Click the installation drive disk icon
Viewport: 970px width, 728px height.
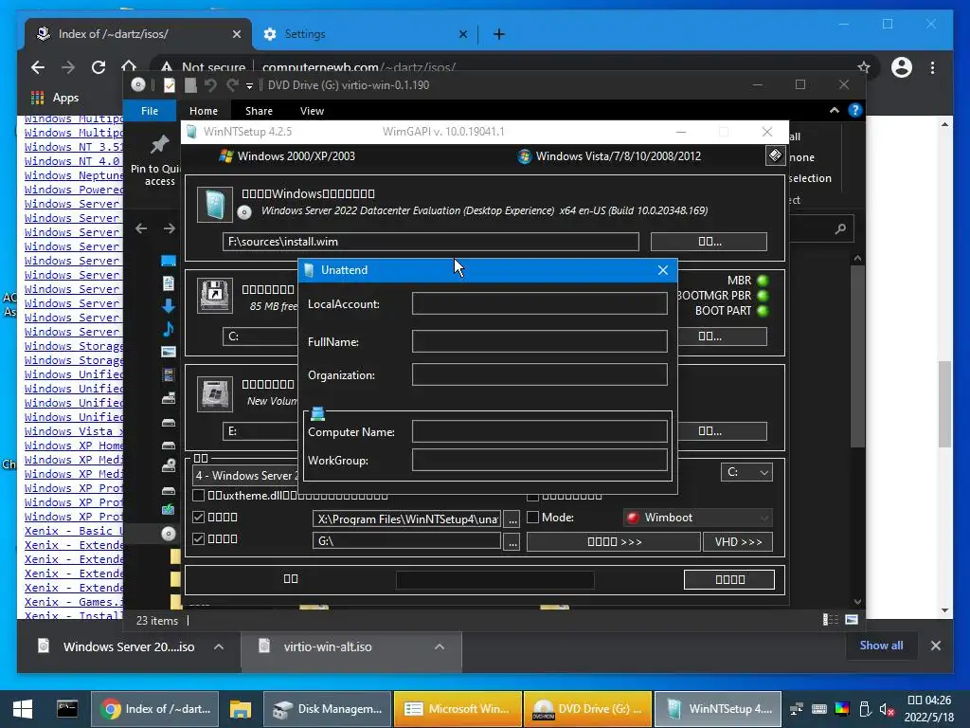tap(215, 393)
